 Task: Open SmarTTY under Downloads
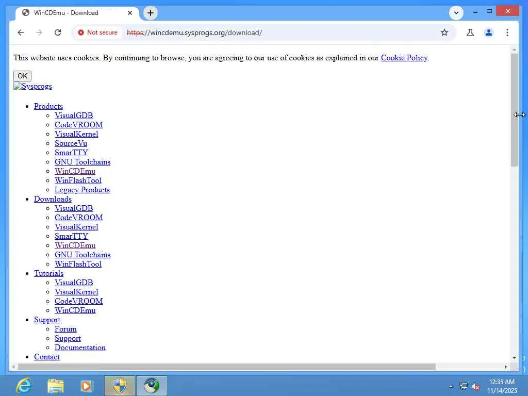coord(71,236)
